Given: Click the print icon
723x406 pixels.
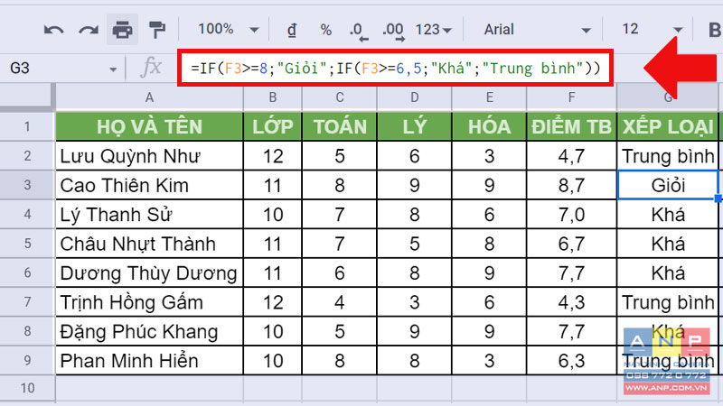Looking at the screenshot, I should click(x=122, y=30).
